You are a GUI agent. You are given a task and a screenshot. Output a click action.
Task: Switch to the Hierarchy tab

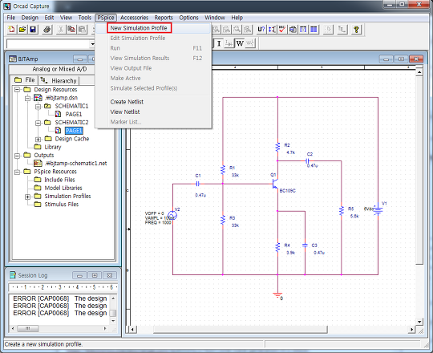[x=59, y=80]
